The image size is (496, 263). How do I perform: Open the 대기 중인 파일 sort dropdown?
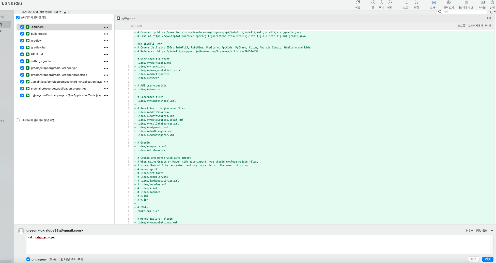click(41, 12)
